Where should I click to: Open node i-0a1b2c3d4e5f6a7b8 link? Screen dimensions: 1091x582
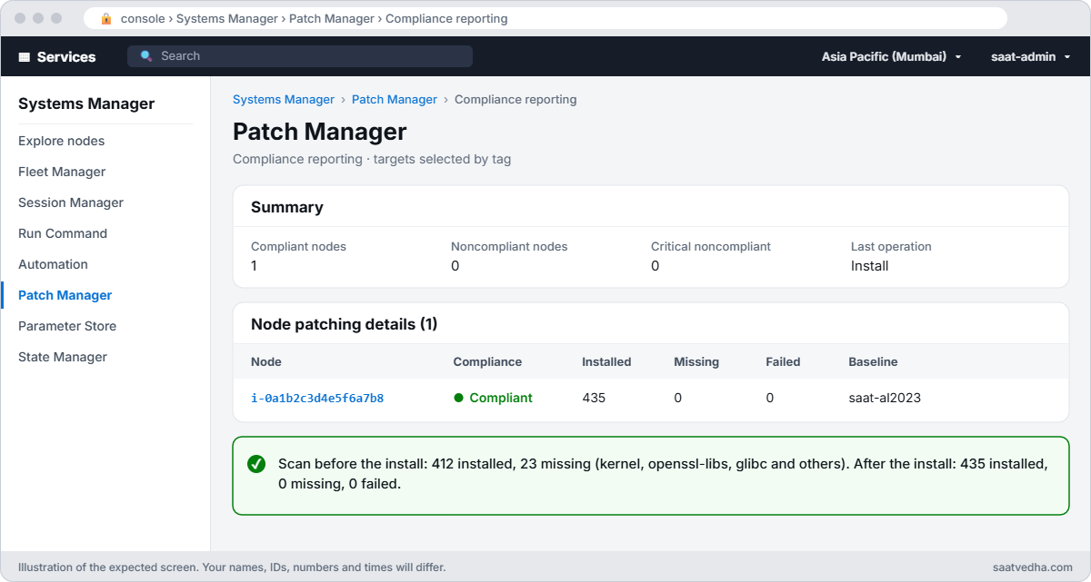tap(317, 398)
